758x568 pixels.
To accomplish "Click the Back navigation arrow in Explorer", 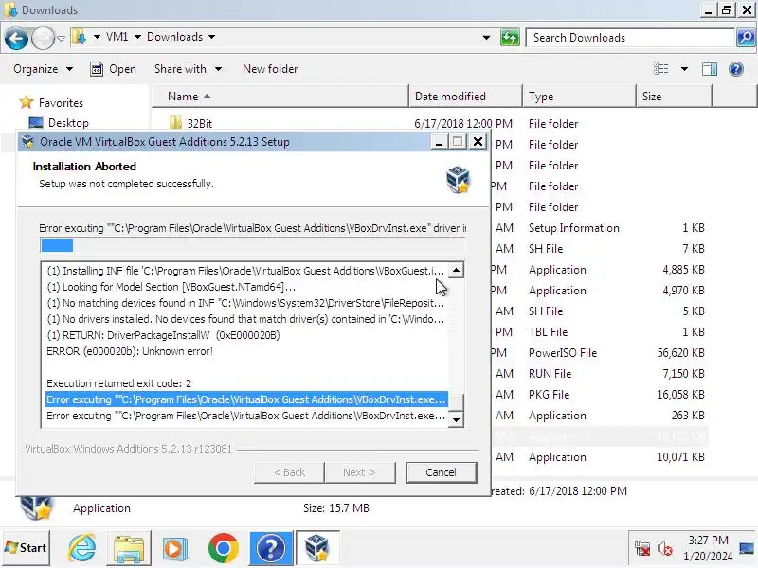I will tap(16, 38).
